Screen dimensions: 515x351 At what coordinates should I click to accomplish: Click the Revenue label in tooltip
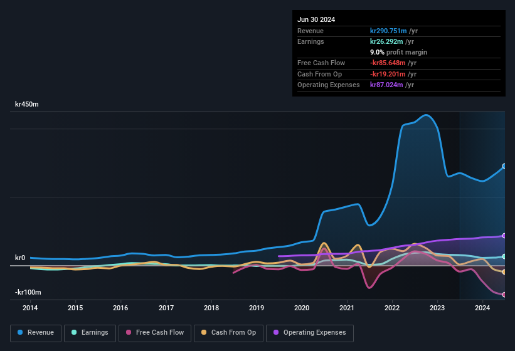[x=311, y=31]
